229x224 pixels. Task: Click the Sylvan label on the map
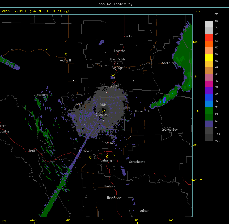tap(104, 65)
